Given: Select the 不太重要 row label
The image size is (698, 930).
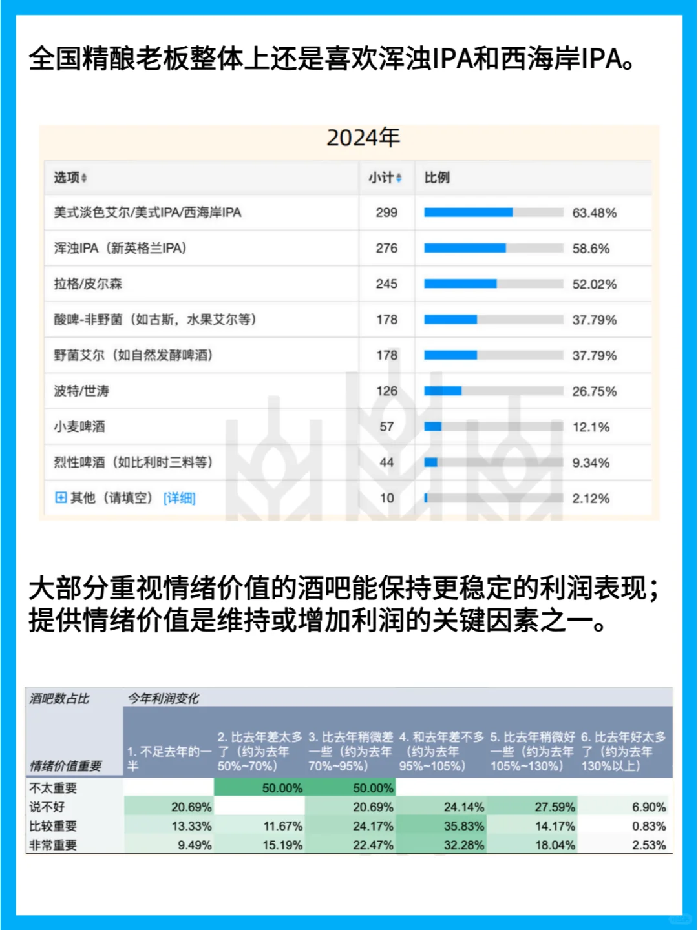Looking at the screenshot, I should [x=53, y=788].
